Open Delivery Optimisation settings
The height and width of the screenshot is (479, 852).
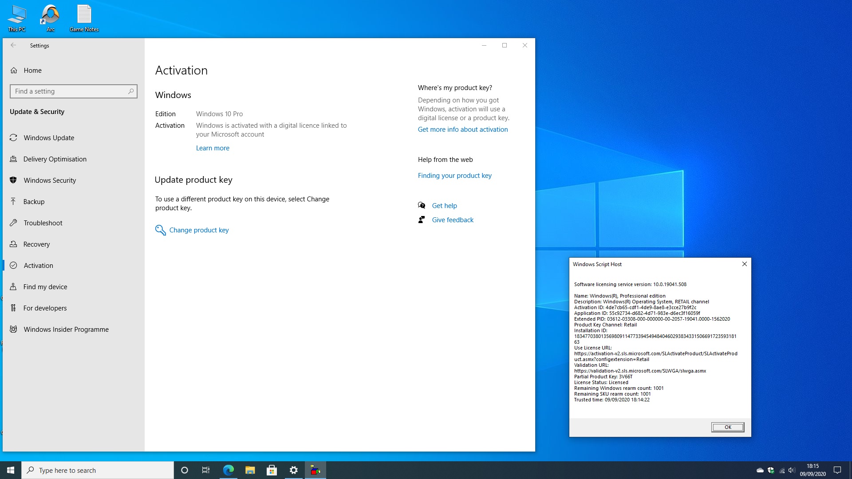coord(55,159)
